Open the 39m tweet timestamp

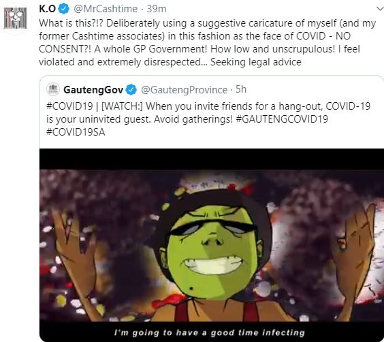(157, 9)
